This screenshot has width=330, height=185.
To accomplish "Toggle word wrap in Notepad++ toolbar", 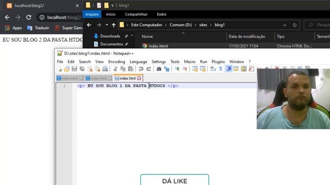I will click(213, 69).
